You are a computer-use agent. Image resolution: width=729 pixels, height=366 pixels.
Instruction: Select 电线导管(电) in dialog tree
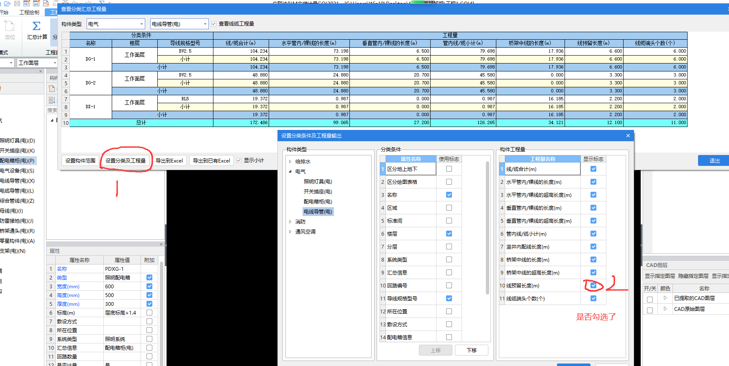click(x=318, y=211)
